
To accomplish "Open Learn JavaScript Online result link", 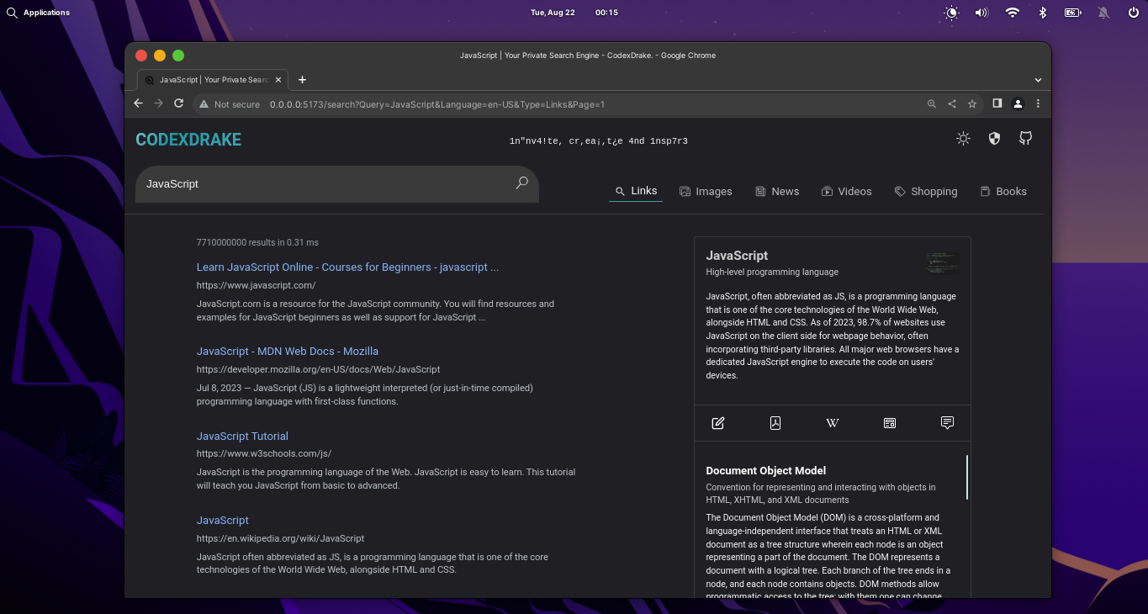I will tap(347, 267).
